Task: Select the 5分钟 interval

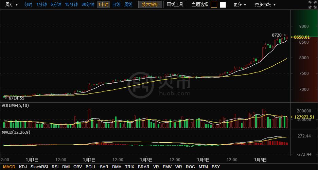Action: pyautogui.click(x=56, y=4)
